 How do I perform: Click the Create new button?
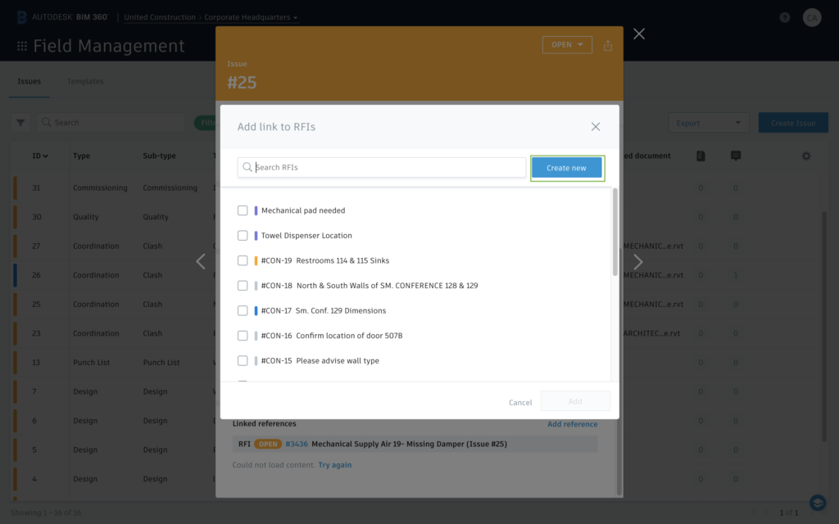(567, 167)
